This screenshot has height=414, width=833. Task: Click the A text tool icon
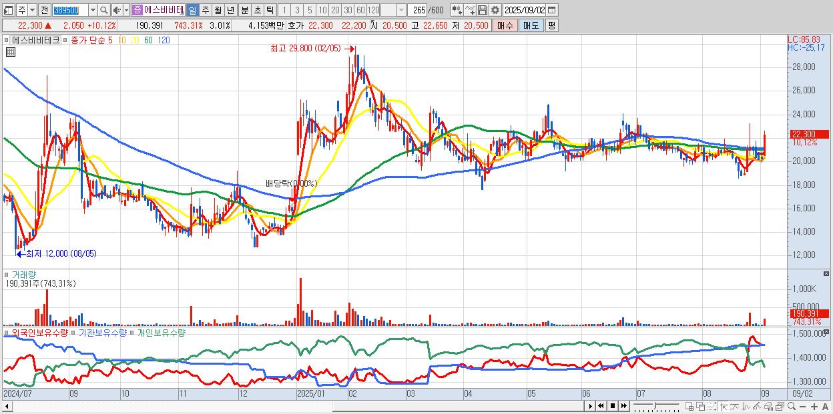coord(825,407)
